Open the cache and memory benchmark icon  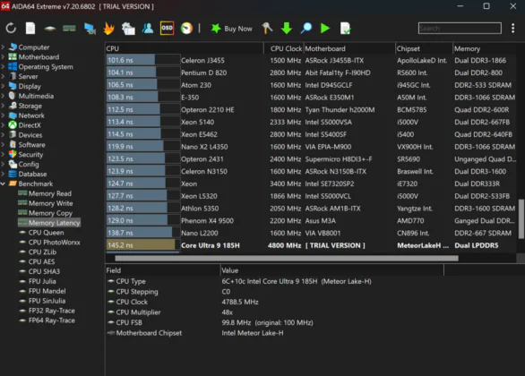coord(69,29)
